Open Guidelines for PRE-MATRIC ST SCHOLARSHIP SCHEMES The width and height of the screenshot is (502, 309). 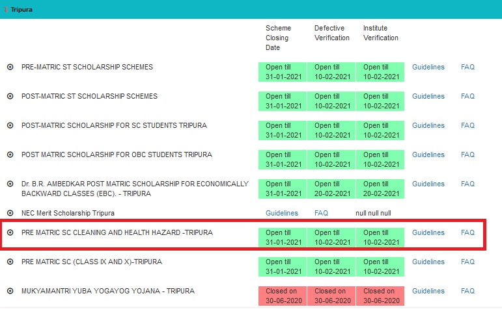coord(428,68)
